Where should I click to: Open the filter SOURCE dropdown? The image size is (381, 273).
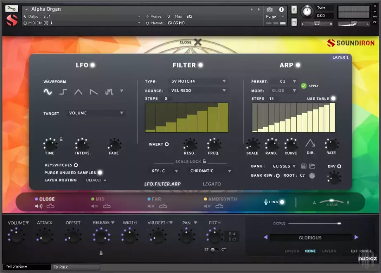tap(198, 90)
